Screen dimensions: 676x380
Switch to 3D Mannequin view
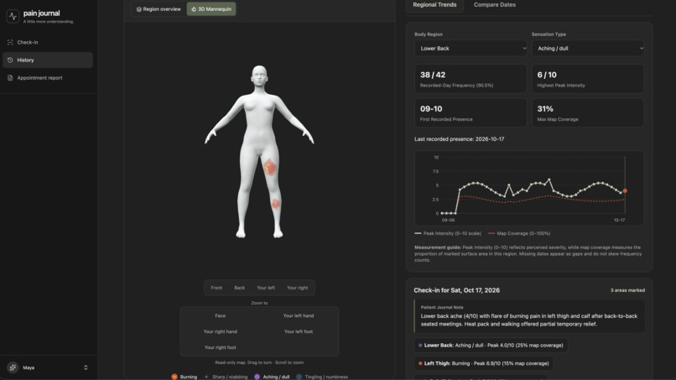(211, 9)
